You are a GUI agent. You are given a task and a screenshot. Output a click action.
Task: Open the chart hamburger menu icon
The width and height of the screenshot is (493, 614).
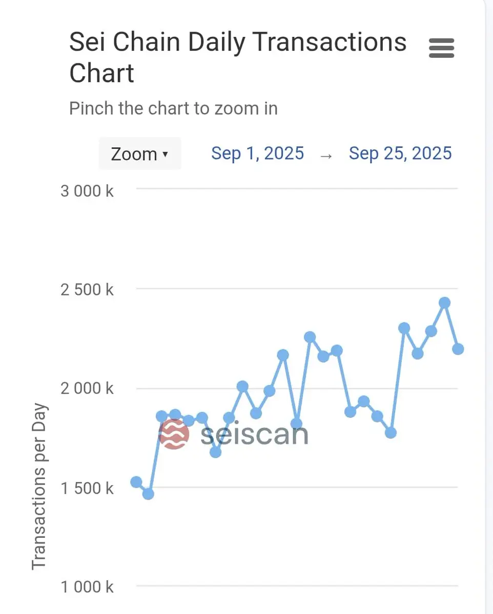[x=441, y=48]
